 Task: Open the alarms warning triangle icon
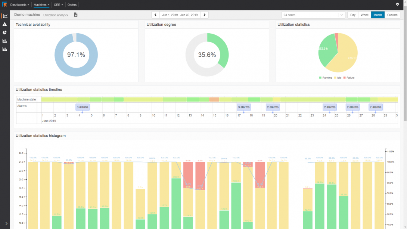[5, 24]
